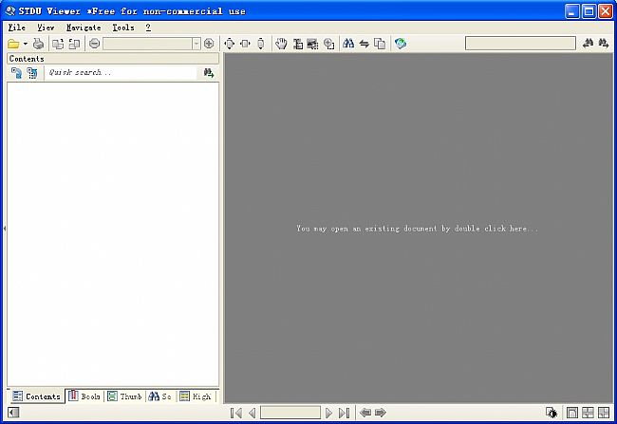Click the page number box in status bar
617x424 pixels.
tap(290, 413)
